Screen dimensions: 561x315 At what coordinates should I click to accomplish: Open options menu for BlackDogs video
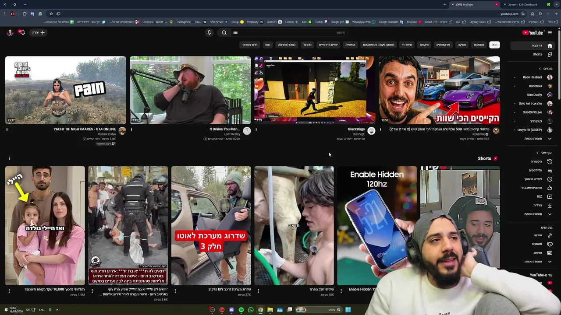point(256,129)
